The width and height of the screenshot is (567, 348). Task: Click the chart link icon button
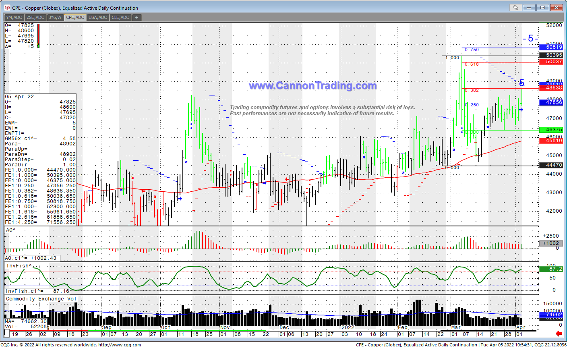515,8
